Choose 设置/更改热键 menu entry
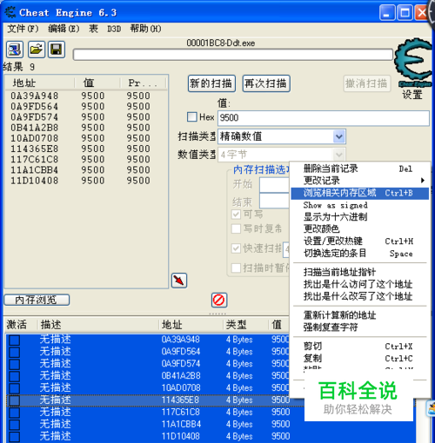The height and width of the screenshot is (443, 435). [359, 241]
